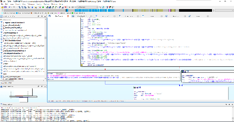The image size is (234, 122).
Task: Open the Help menu
Action: pyautogui.click(x=61, y=5)
